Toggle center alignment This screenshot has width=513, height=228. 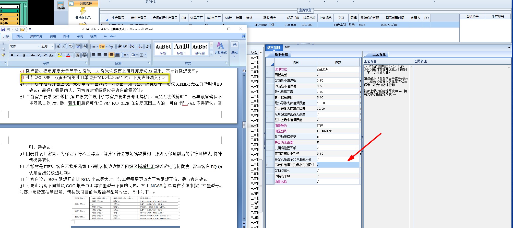click(99, 55)
